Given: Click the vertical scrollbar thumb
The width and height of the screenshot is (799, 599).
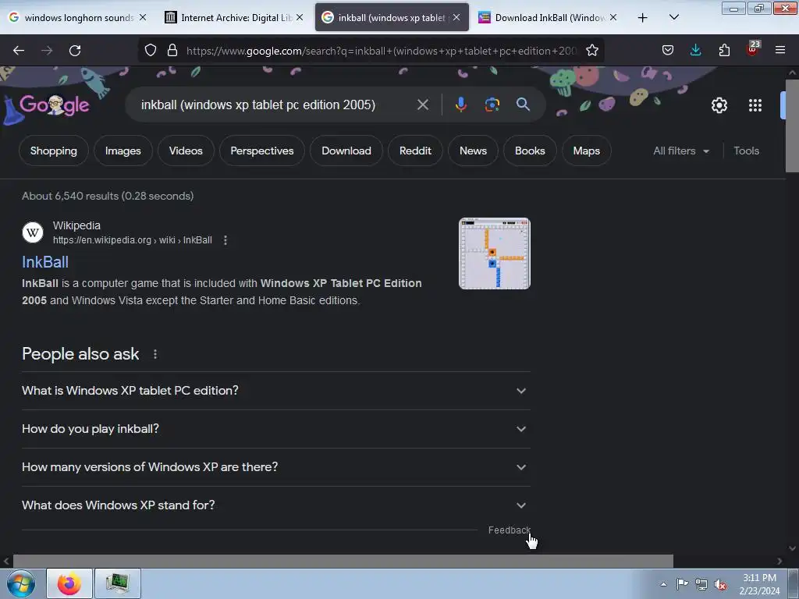Looking at the screenshot, I should point(792,126).
